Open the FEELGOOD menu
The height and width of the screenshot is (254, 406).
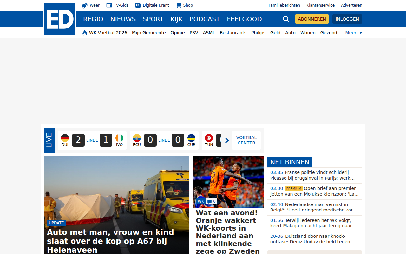point(244,19)
